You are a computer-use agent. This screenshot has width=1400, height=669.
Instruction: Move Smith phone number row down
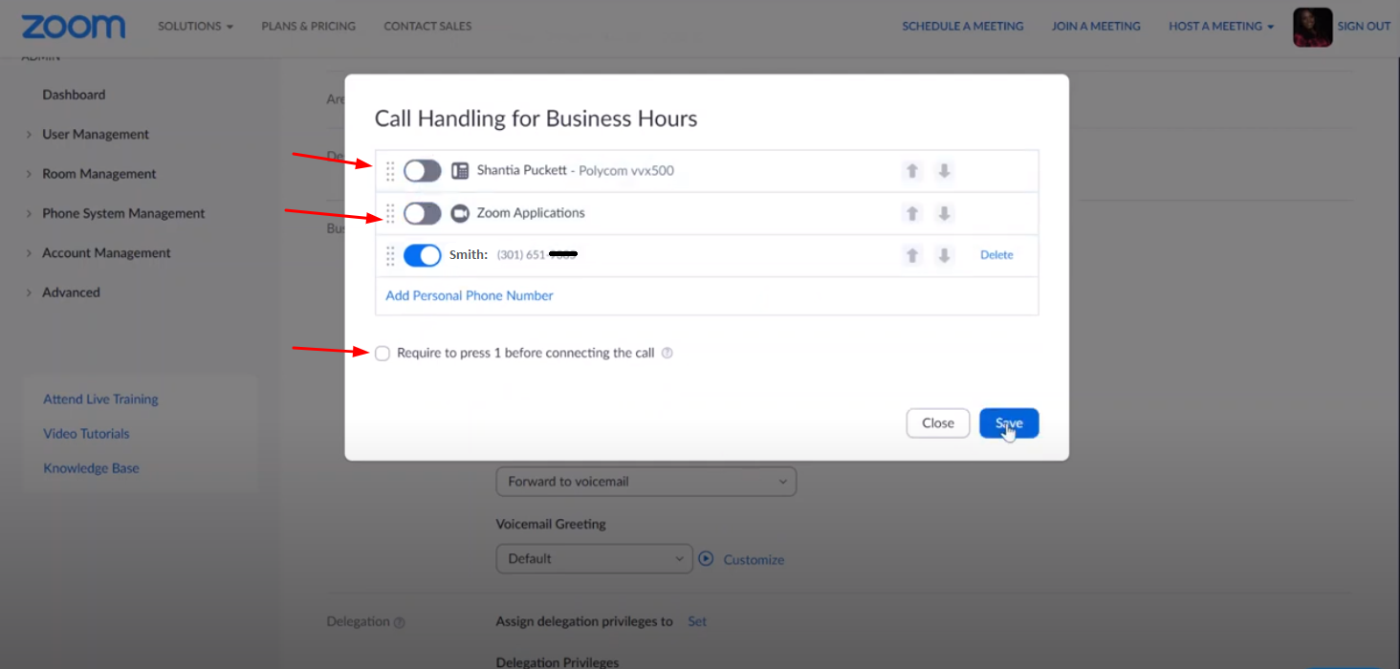point(944,255)
